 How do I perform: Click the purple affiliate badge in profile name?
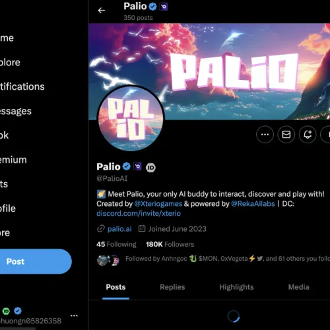(x=138, y=166)
